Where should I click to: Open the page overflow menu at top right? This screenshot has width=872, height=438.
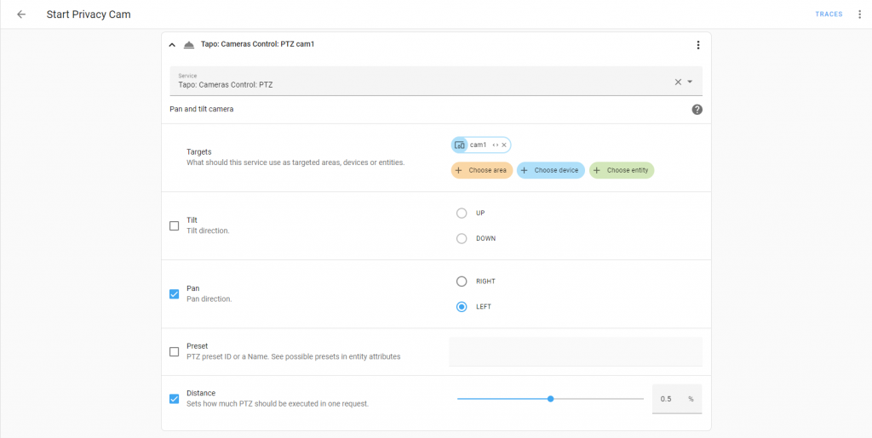point(859,14)
